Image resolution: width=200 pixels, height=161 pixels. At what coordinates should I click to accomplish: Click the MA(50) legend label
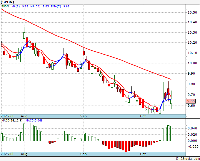click(35, 6)
